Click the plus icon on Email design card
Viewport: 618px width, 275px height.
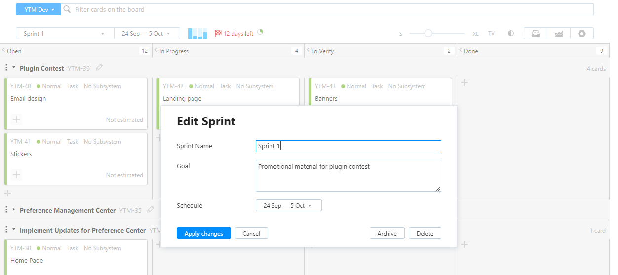pos(16,119)
